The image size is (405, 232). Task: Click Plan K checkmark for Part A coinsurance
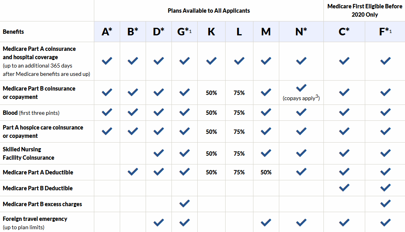pyautogui.click(x=211, y=61)
